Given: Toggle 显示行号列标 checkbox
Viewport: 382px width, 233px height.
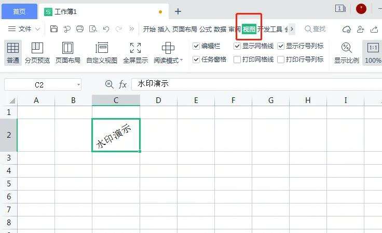Looking at the screenshot, I should point(281,46).
